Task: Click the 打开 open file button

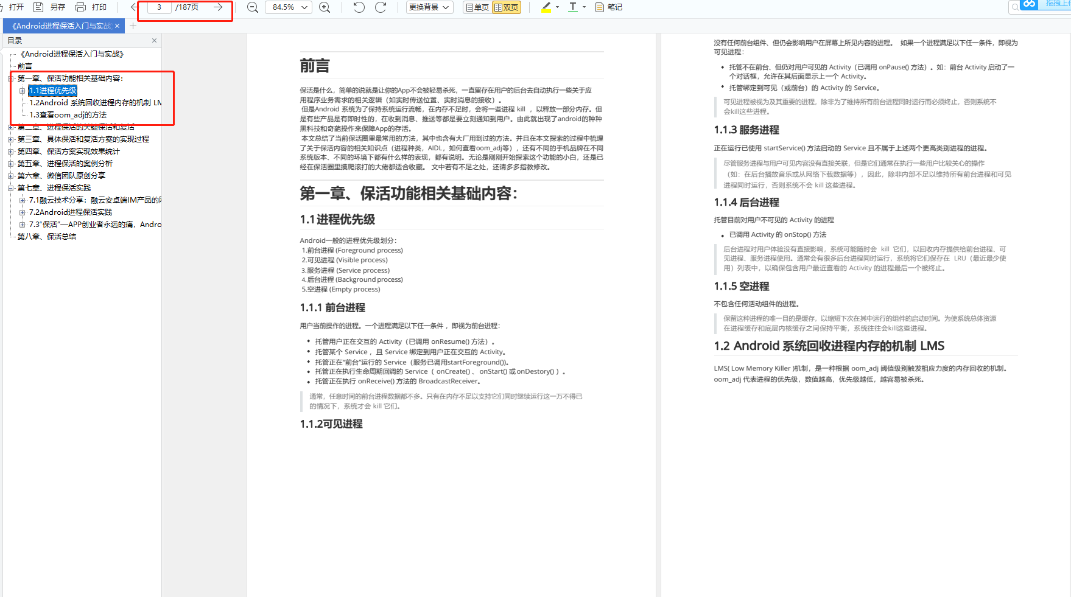Action: [12, 7]
